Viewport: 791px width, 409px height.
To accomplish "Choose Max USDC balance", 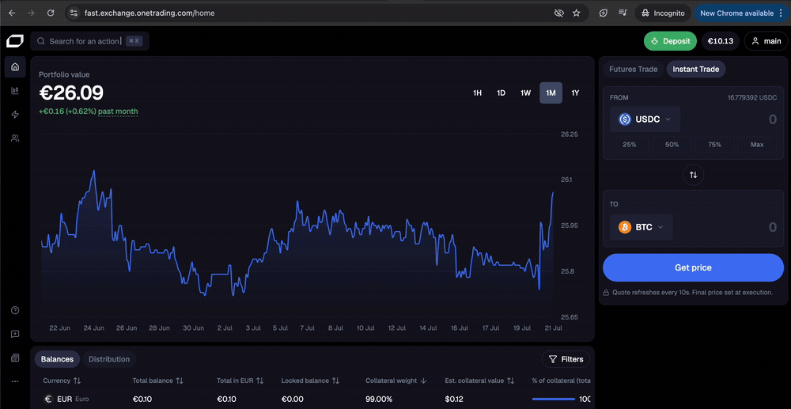I will point(757,145).
